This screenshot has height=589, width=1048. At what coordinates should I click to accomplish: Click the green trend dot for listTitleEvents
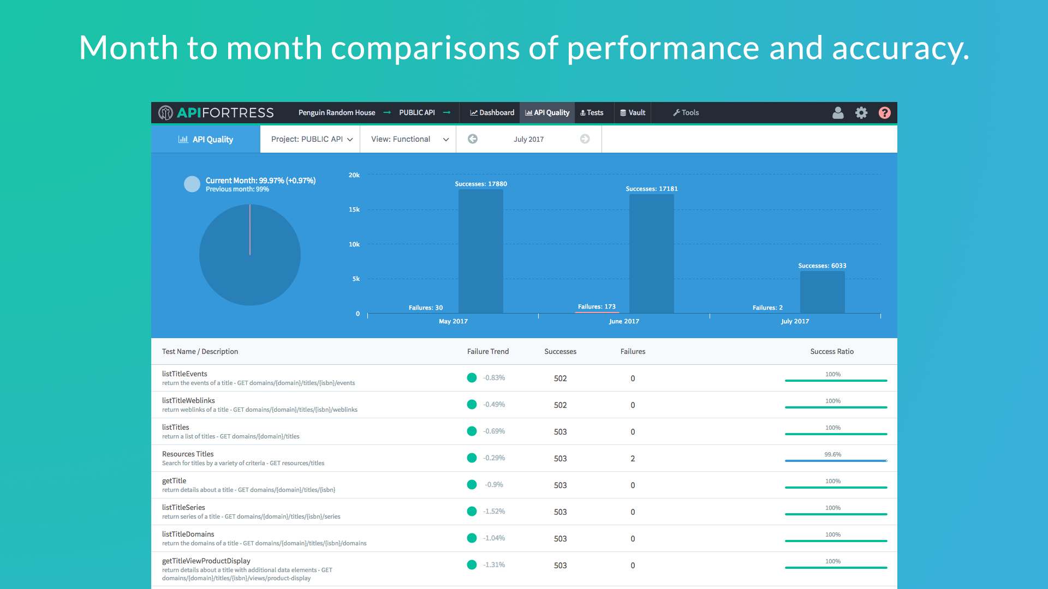[472, 378]
